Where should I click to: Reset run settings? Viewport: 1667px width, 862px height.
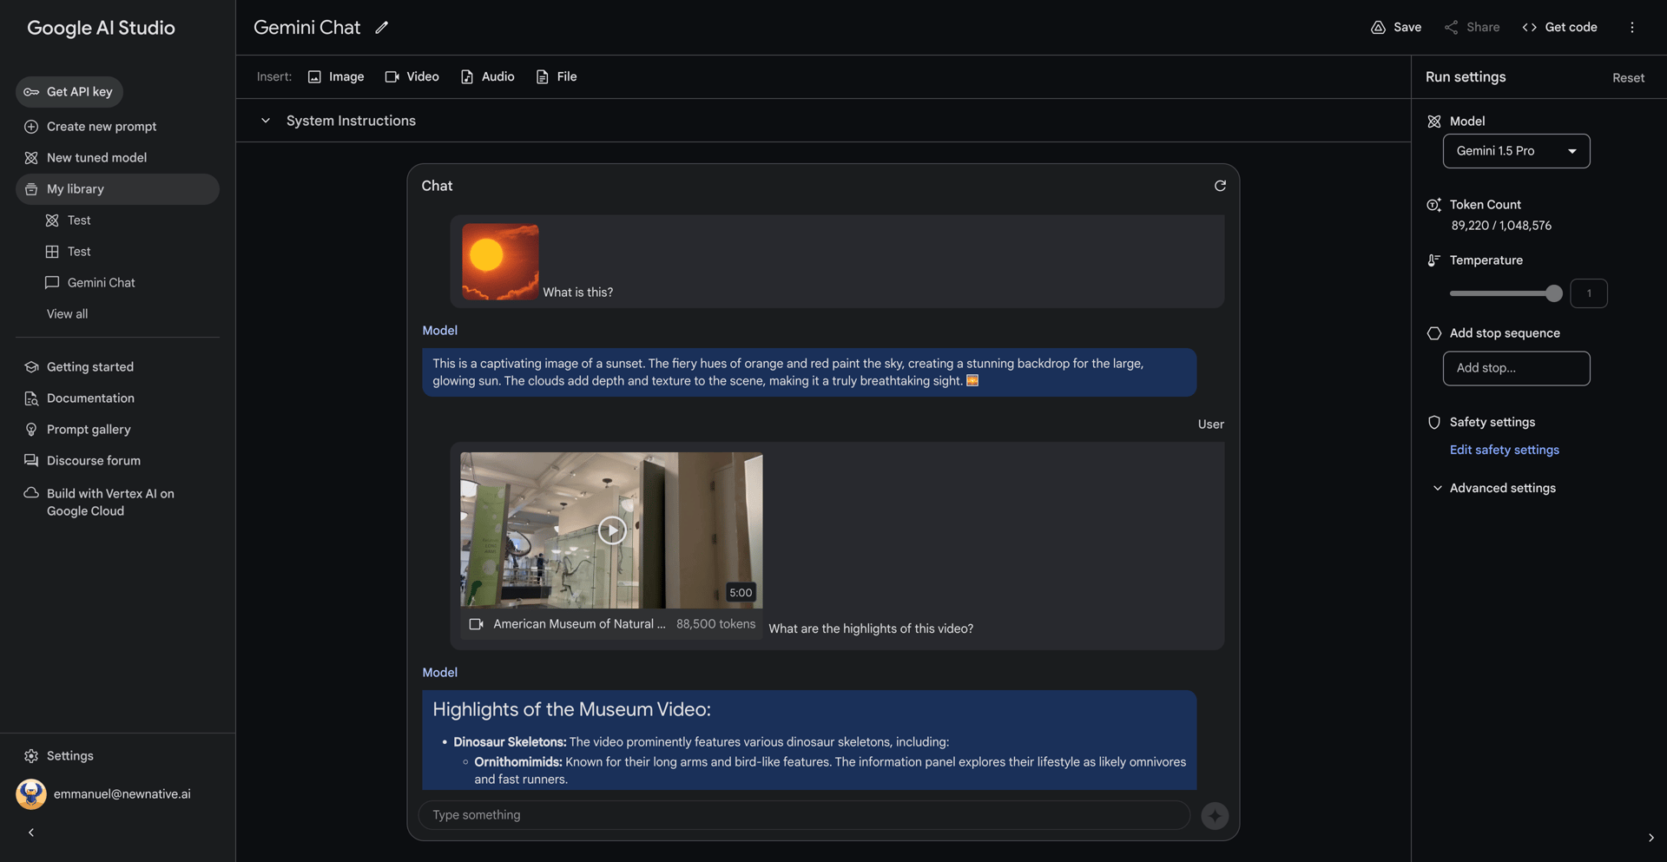point(1628,77)
